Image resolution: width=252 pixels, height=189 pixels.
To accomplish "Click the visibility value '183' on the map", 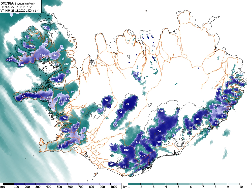I will tap(230, 108).
